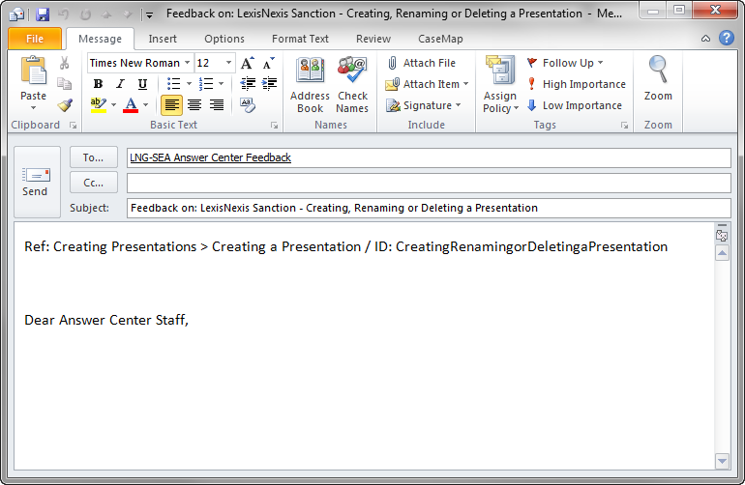Click the Cut scissors icon
The width and height of the screenshot is (745, 485).
pos(64,63)
